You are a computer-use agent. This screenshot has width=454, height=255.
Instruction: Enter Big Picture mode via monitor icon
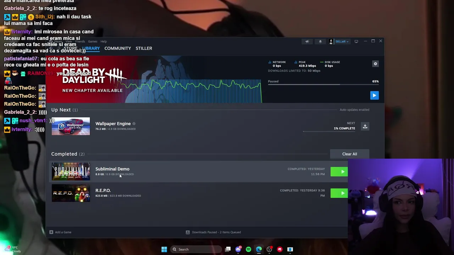tap(356, 41)
